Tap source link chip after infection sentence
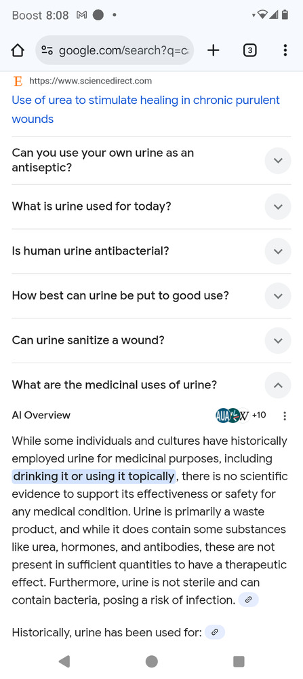Image resolution: width=303 pixels, height=679 pixels. pyautogui.click(x=248, y=600)
